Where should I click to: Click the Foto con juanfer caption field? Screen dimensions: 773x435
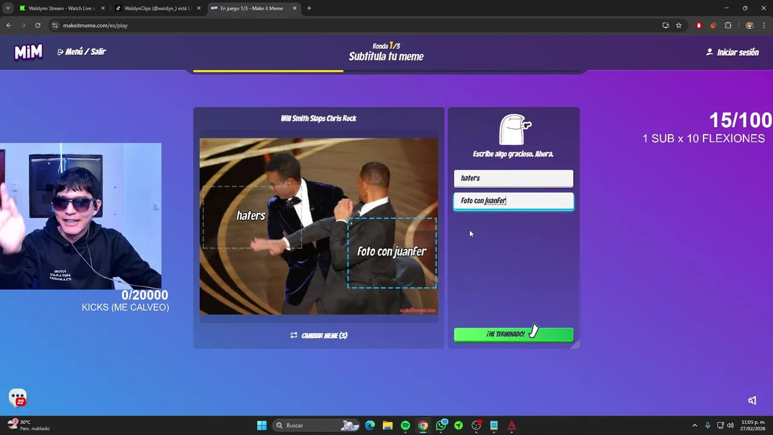click(513, 201)
